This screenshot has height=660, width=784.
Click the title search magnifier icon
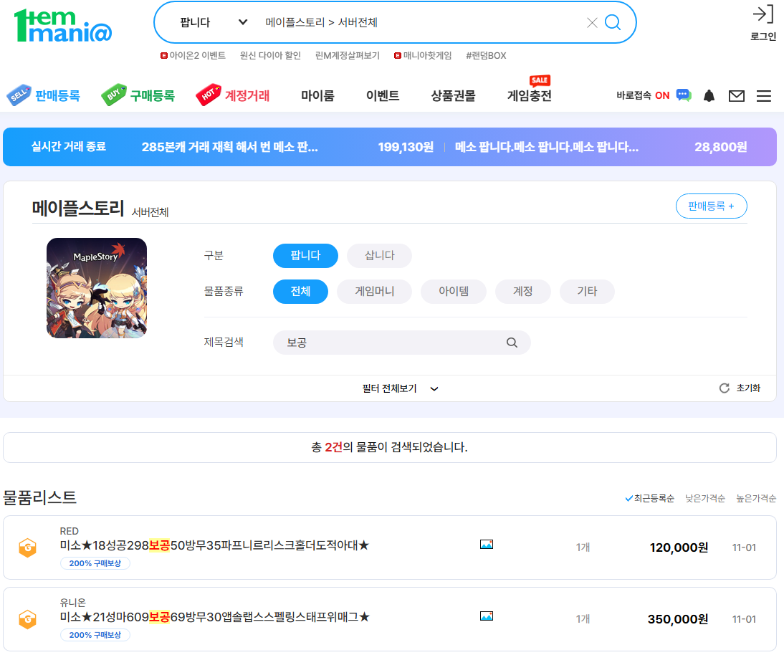(512, 343)
